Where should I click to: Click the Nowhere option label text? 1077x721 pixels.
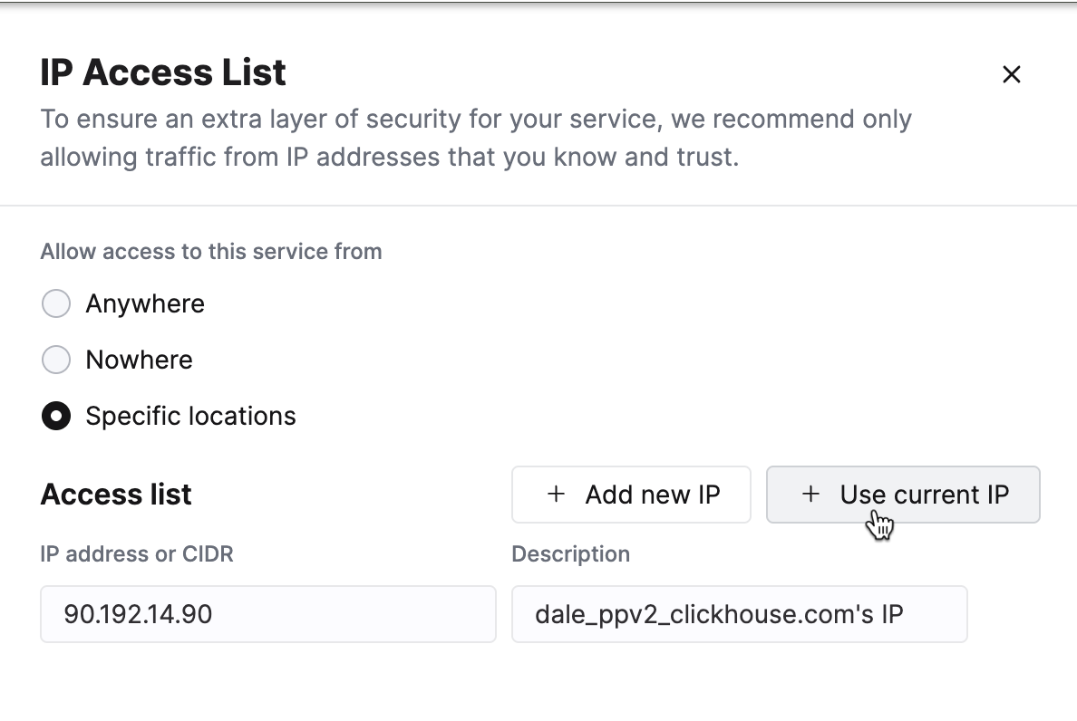point(139,360)
